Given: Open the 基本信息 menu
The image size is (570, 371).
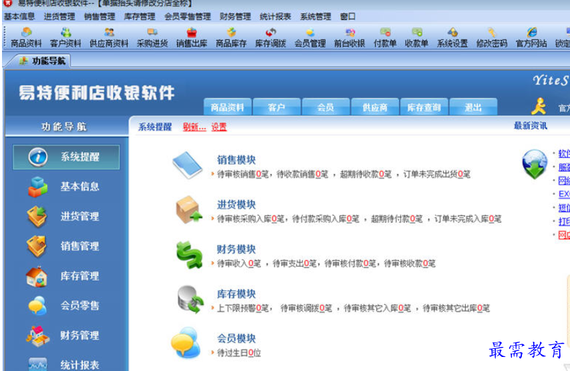Looking at the screenshot, I should click(19, 16).
